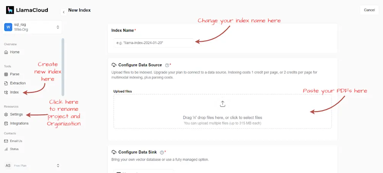Click the sidebar vertical scrollbar
The height and width of the screenshot is (173, 383).
coord(63,67)
